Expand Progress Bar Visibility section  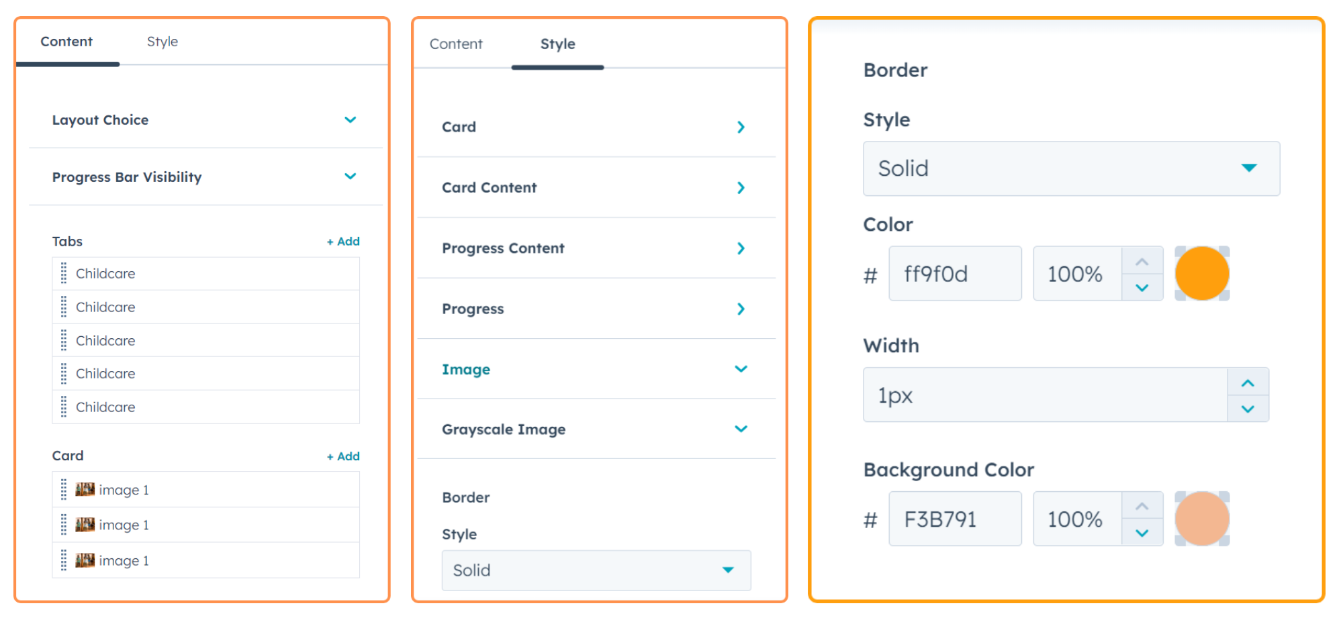click(350, 176)
